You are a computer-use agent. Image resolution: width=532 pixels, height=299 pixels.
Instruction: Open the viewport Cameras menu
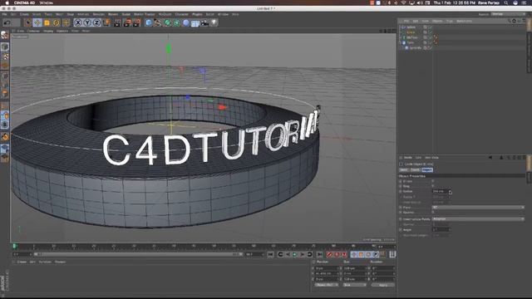(x=33, y=31)
